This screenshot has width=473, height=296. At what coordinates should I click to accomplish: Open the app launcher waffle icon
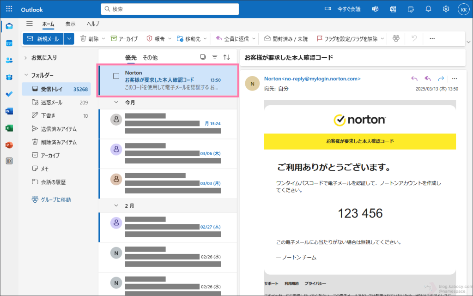click(9, 9)
